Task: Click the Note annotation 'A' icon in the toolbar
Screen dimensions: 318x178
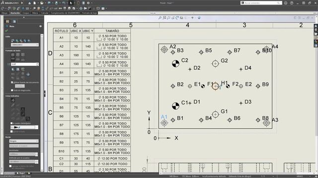Action: click(23, 8)
